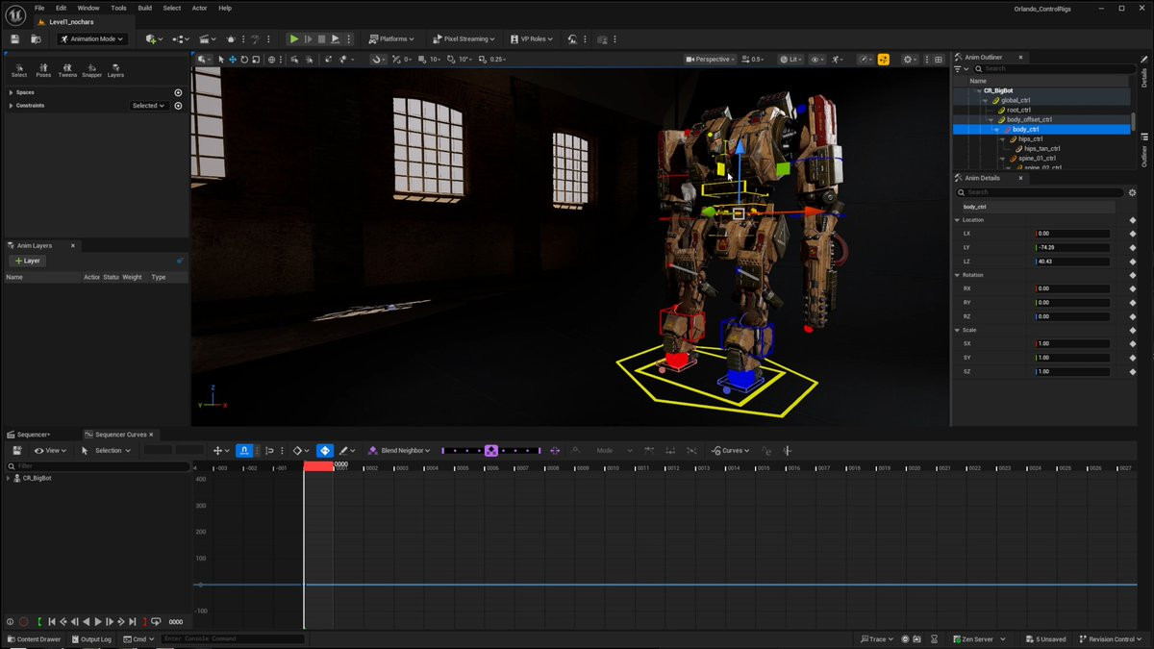Activate the viewport rotate gizmo tool
The image size is (1154, 649).
[244, 60]
